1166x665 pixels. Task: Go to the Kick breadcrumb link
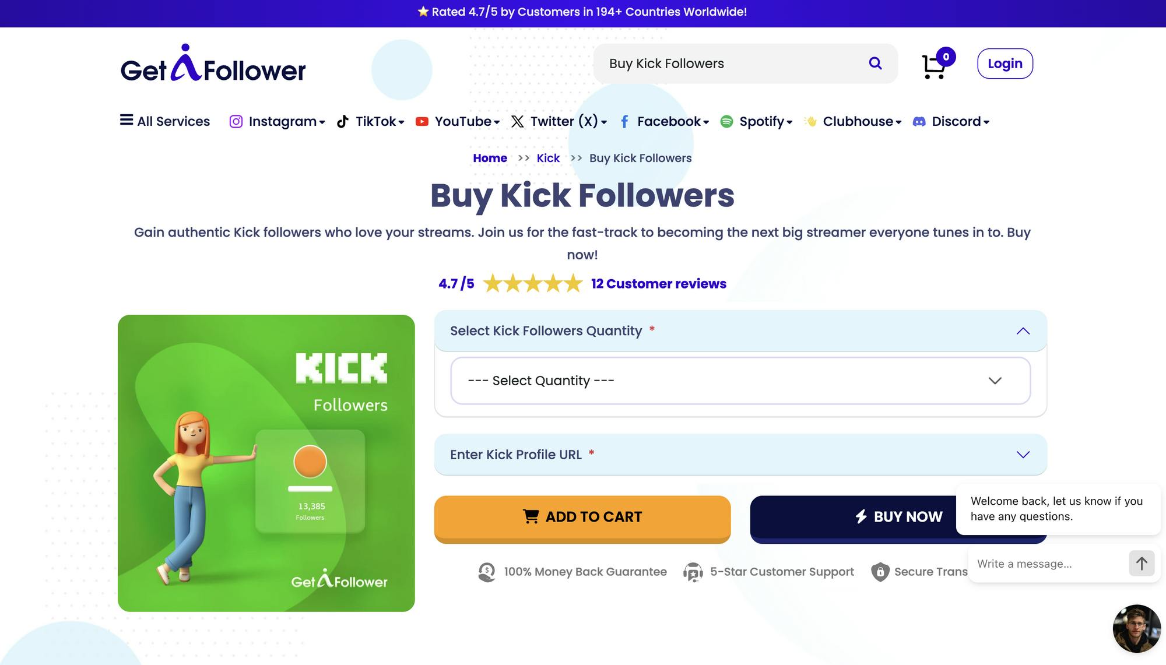(x=548, y=158)
